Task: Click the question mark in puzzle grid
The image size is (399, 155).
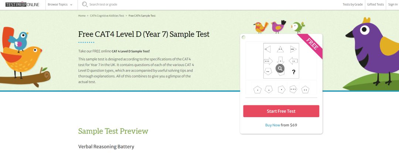Action: (x=294, y=72)
